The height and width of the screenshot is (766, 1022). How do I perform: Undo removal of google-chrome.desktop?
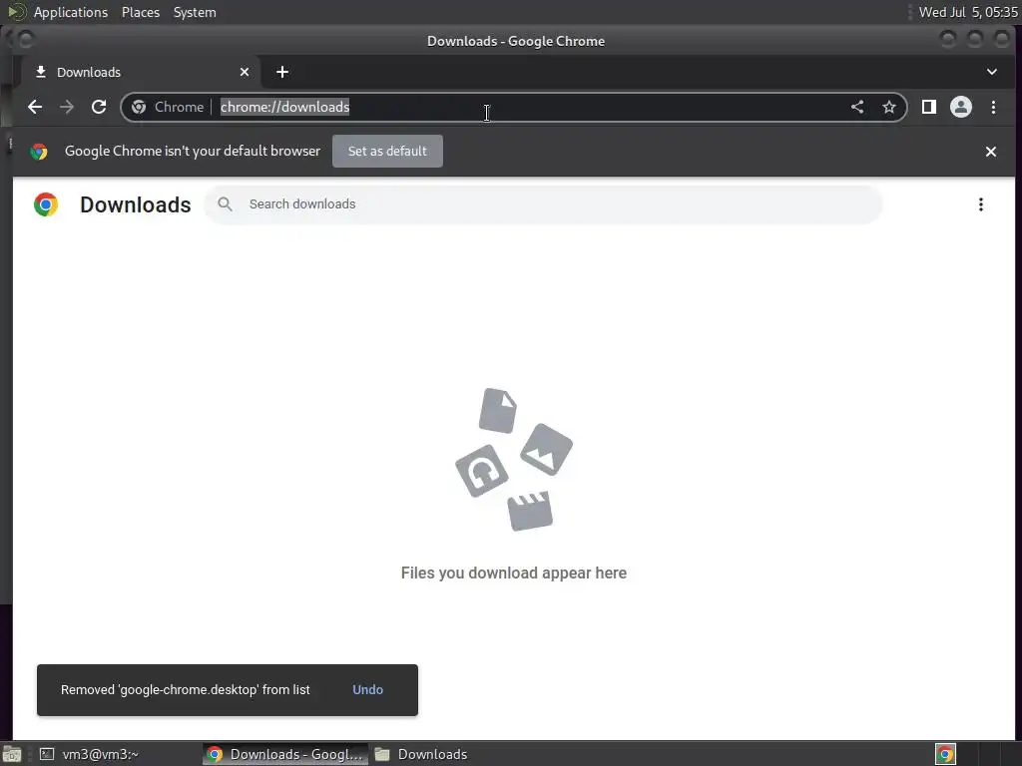click(x=367, y=689)
